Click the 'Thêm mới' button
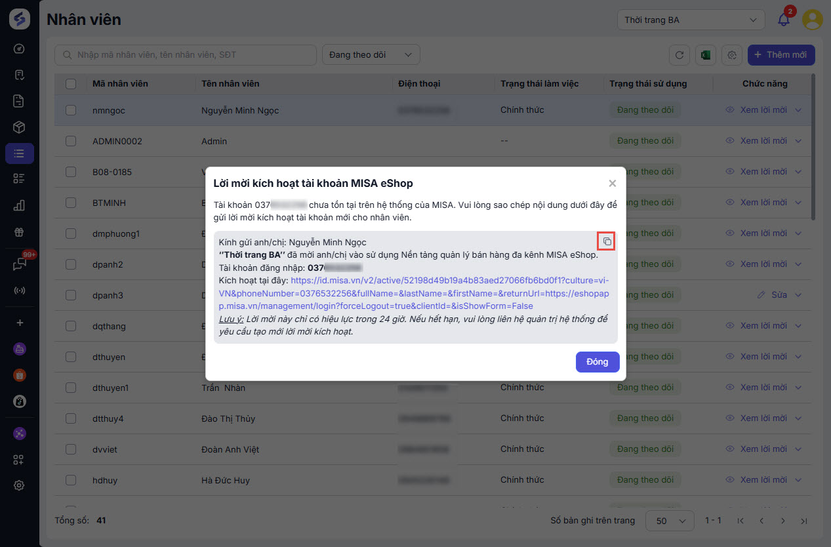 tap(780, 55)
